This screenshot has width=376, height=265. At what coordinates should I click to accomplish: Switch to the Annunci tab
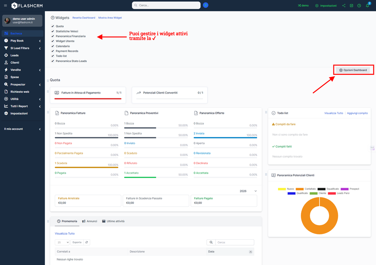[90, 221]
